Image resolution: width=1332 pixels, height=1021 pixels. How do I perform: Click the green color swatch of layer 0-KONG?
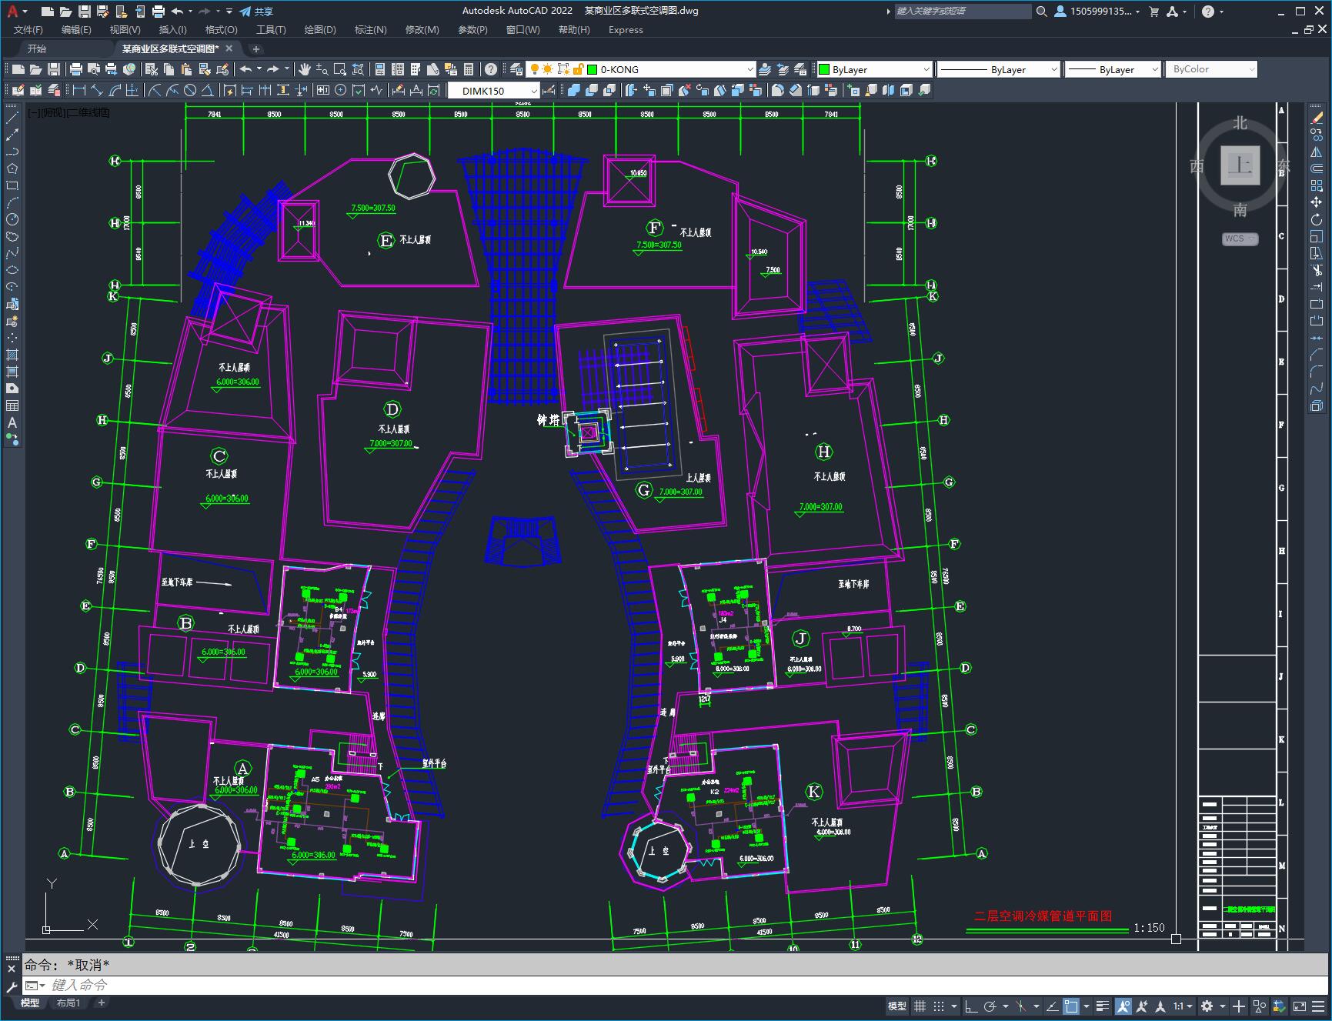592,69
